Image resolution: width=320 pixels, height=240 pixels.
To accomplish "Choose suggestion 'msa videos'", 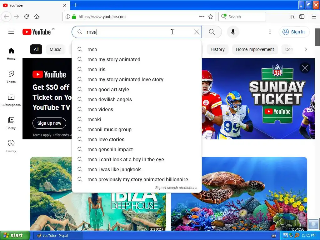I will point(137,109).
